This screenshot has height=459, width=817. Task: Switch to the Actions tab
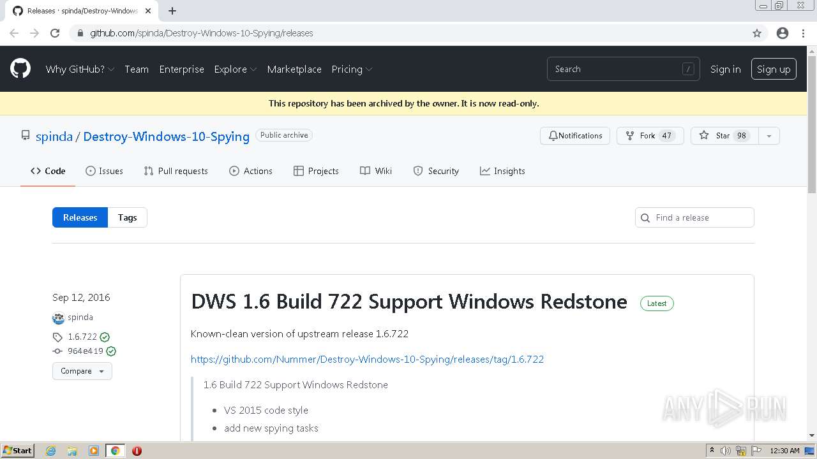click(x=251, y=171)
